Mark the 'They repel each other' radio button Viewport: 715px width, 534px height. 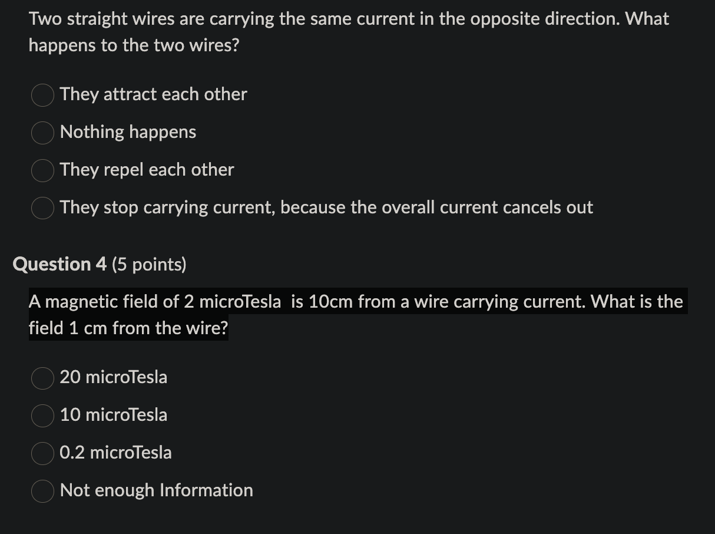(43, 170)
